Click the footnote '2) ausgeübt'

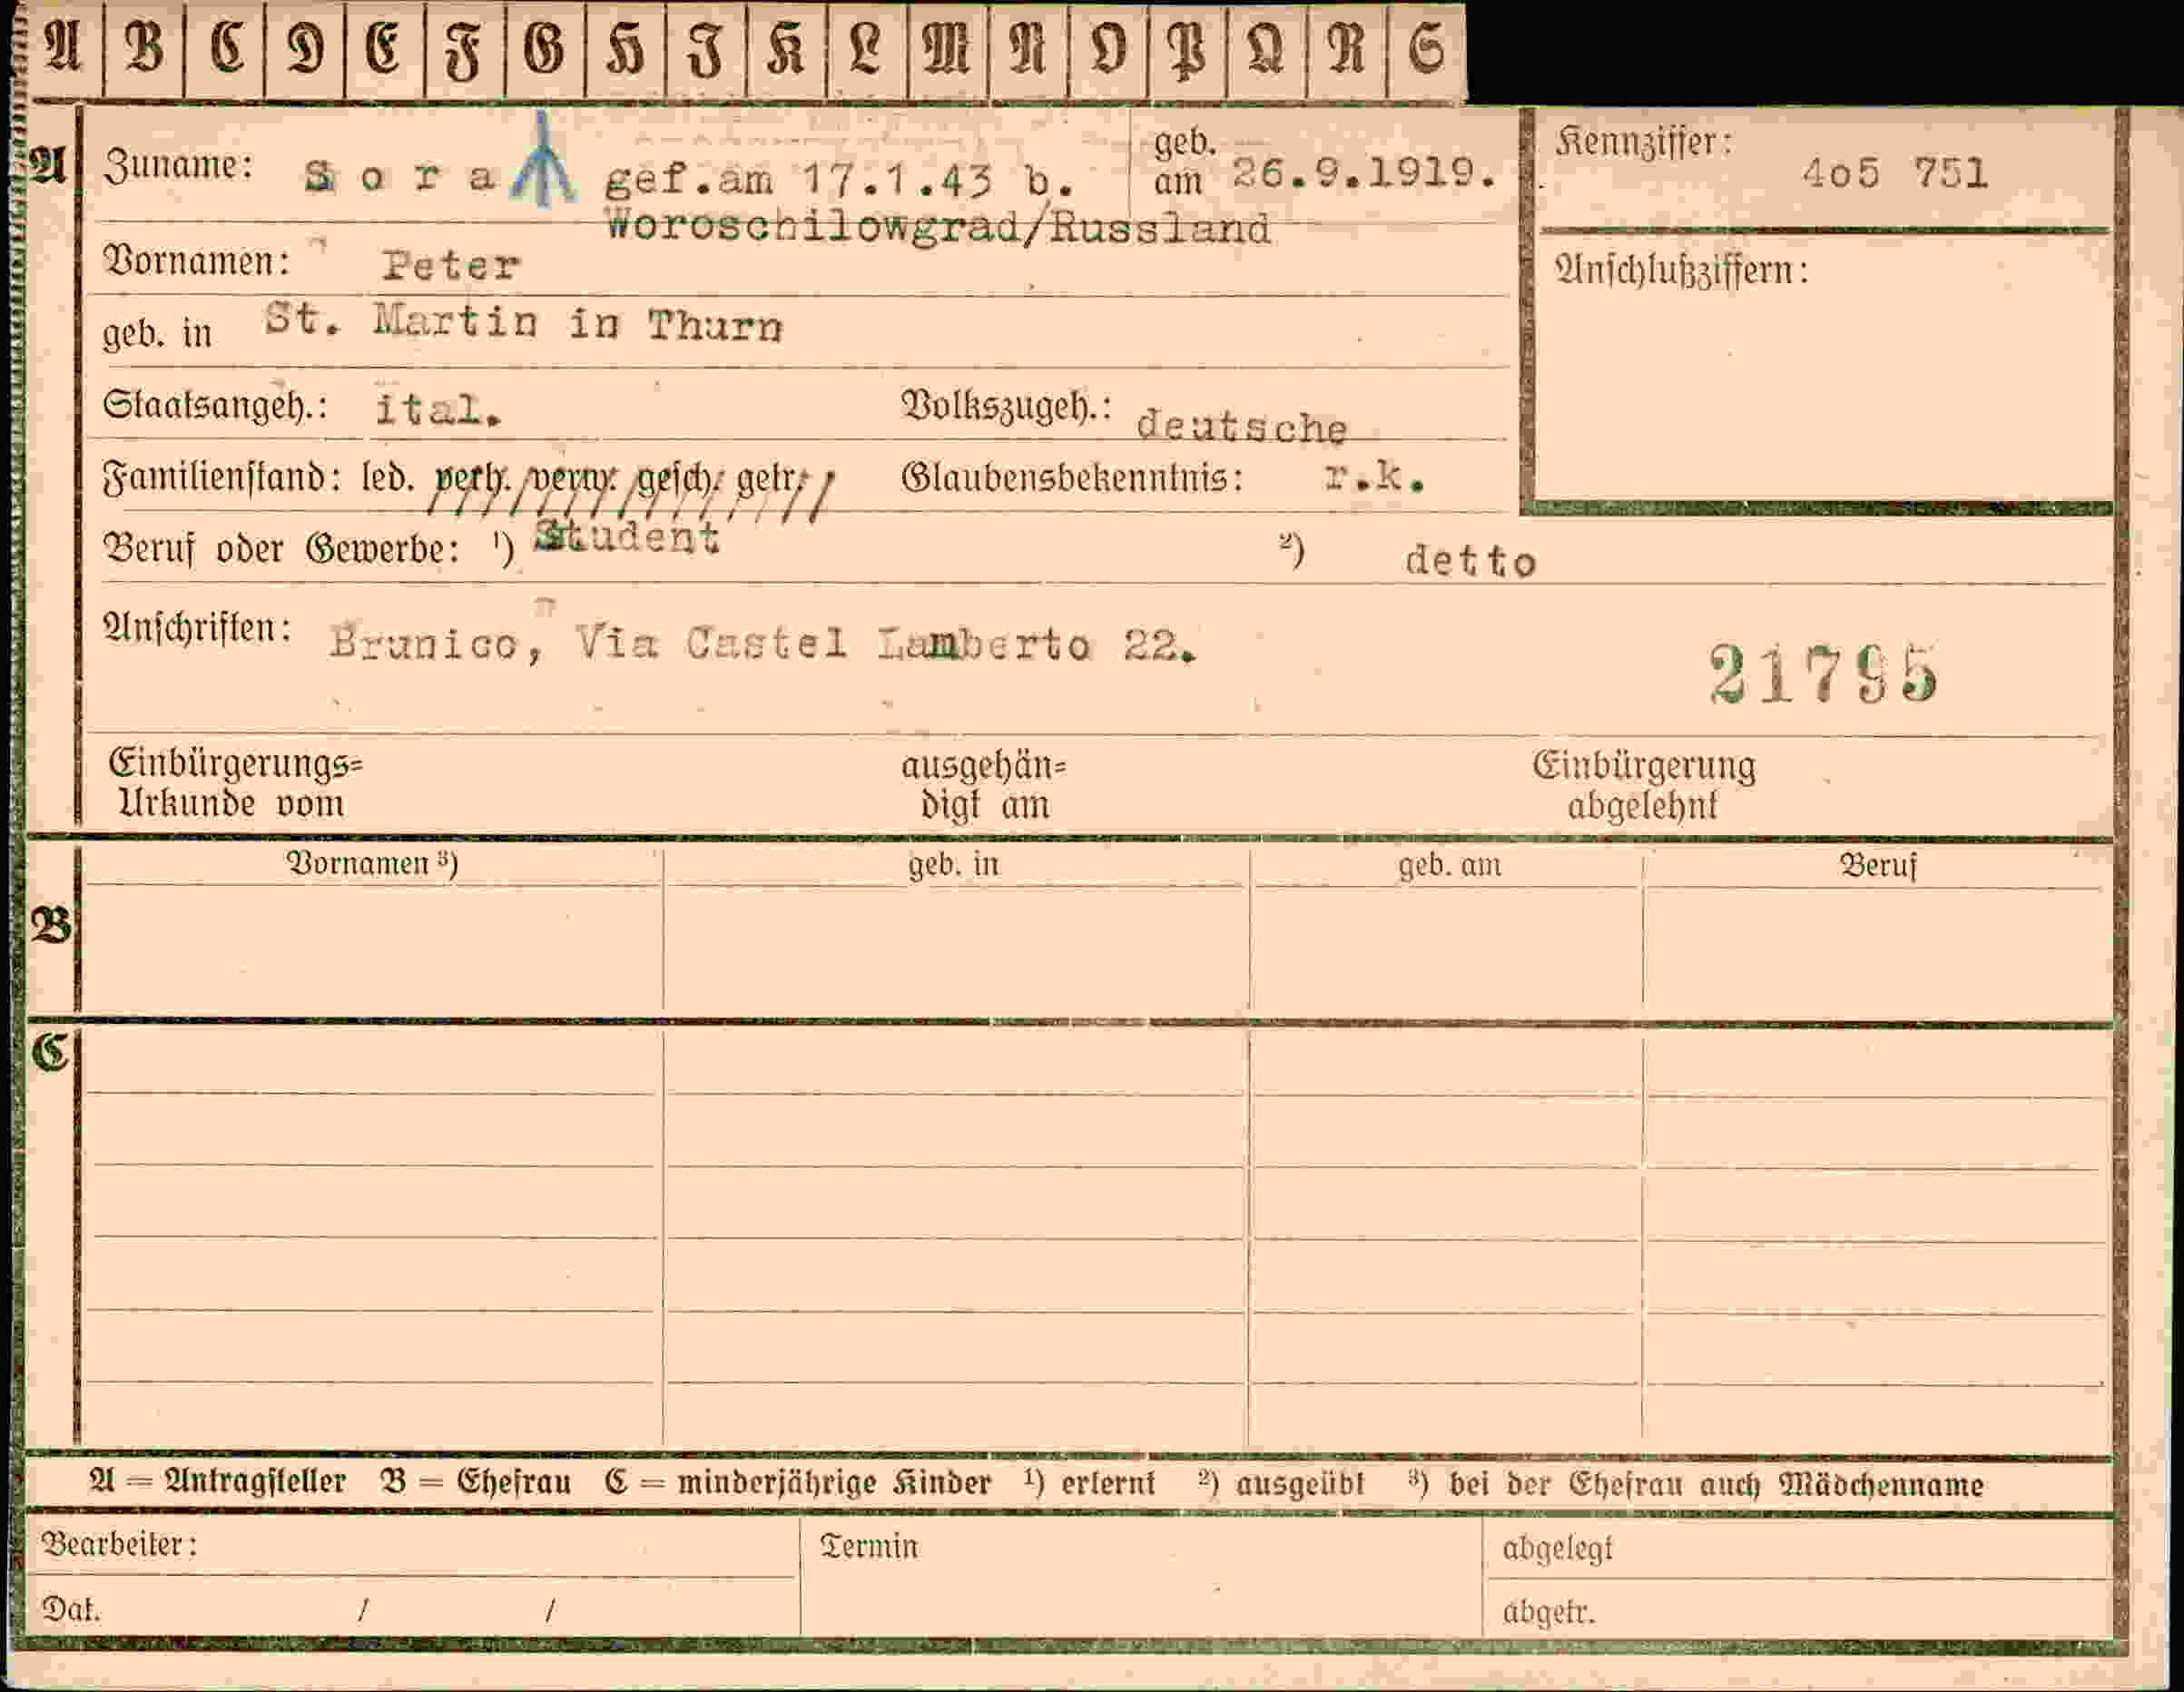[1281, 1482]
